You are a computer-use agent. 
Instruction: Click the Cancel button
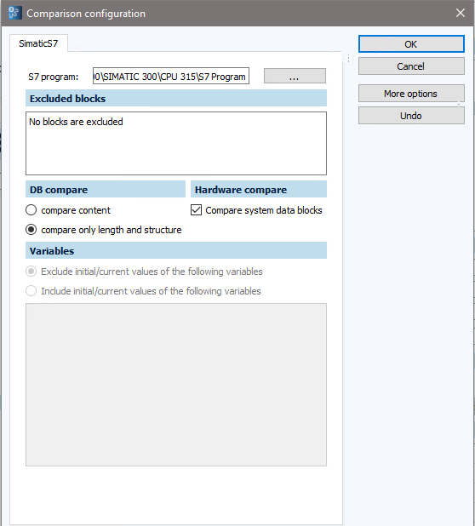coord(411,66)
